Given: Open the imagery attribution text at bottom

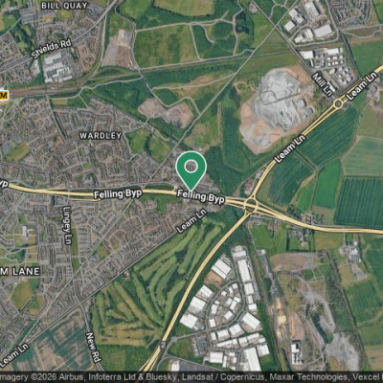Looking at the screenshot, I should [191, 377].
